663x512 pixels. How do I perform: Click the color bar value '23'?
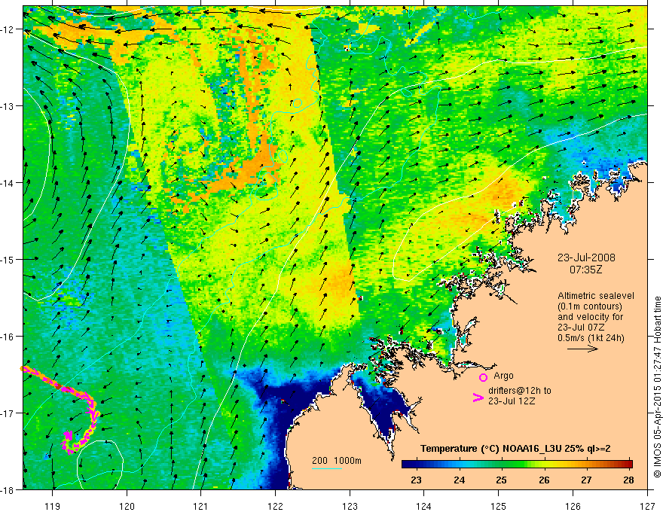tap(416, 480)
